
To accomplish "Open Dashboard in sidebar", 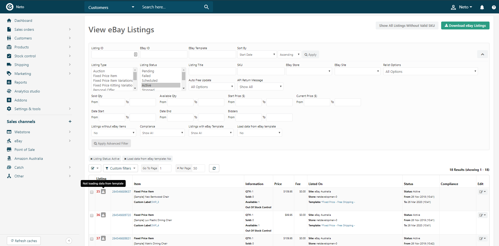I will [23, 20].
